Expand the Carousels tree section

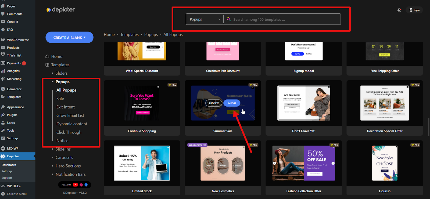[53, 158]
